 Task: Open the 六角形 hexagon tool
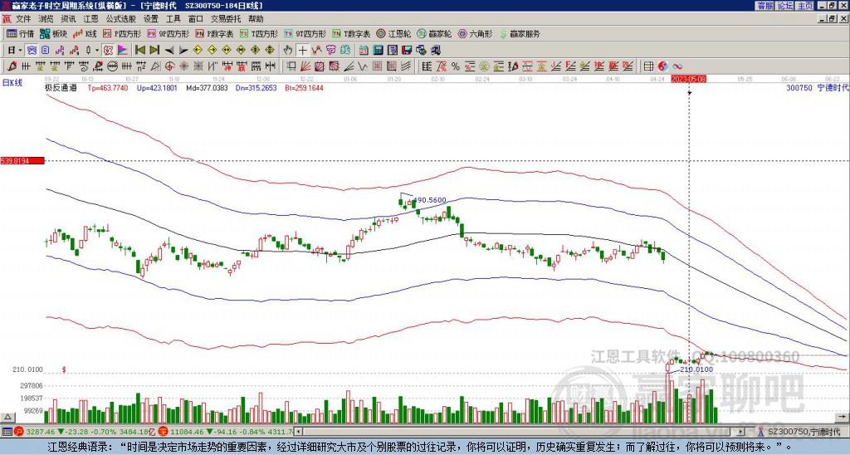475,33
